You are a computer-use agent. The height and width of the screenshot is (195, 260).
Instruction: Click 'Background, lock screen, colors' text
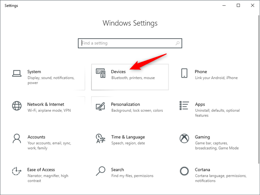click(137, 111)
